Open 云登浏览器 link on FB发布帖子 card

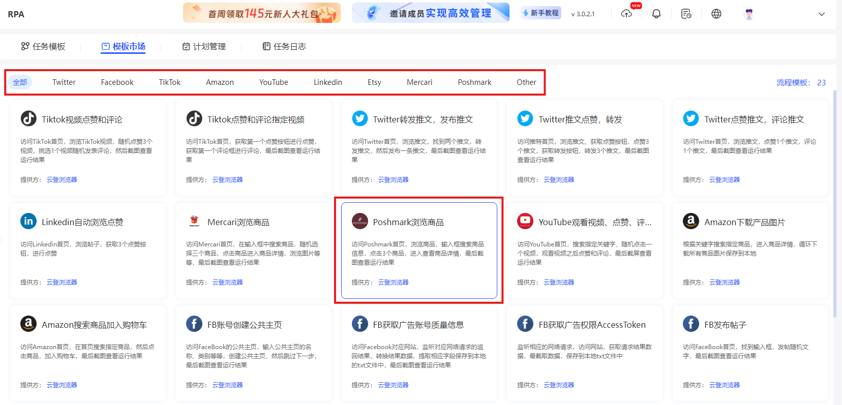pos(725,385)
